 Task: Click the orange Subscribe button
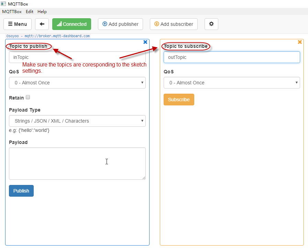point(179,100)
